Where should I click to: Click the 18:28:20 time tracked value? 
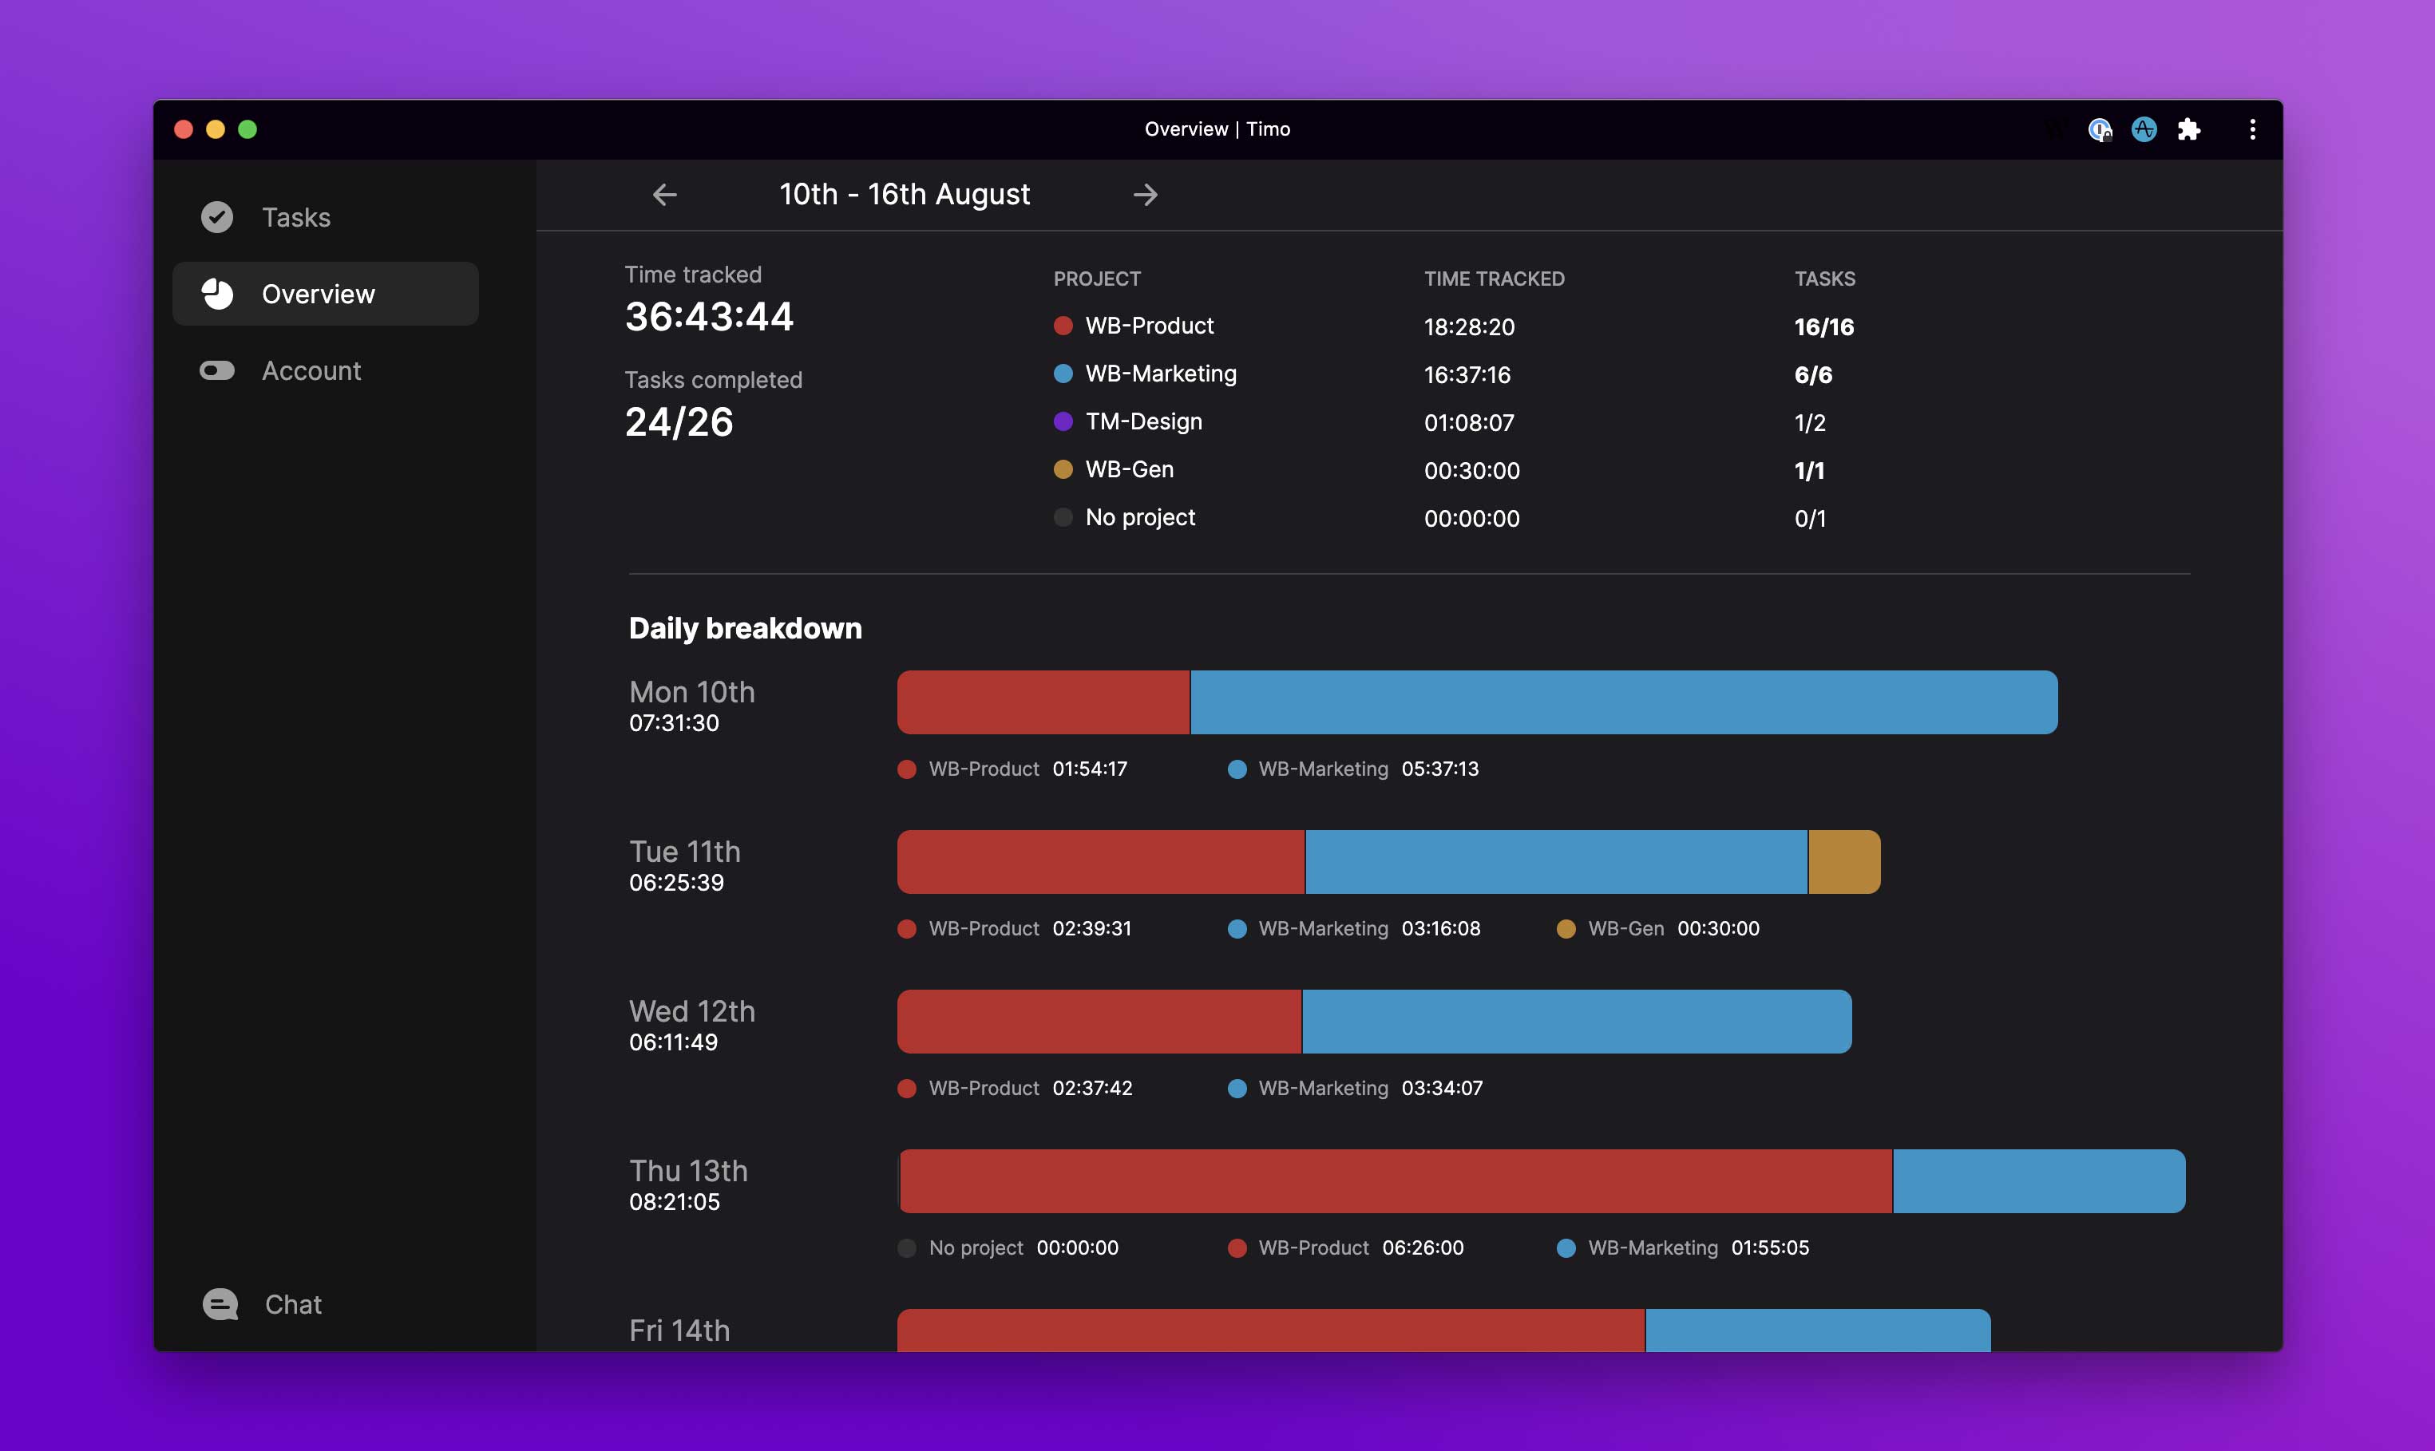pyautogui.click(x=1469, y=326)
